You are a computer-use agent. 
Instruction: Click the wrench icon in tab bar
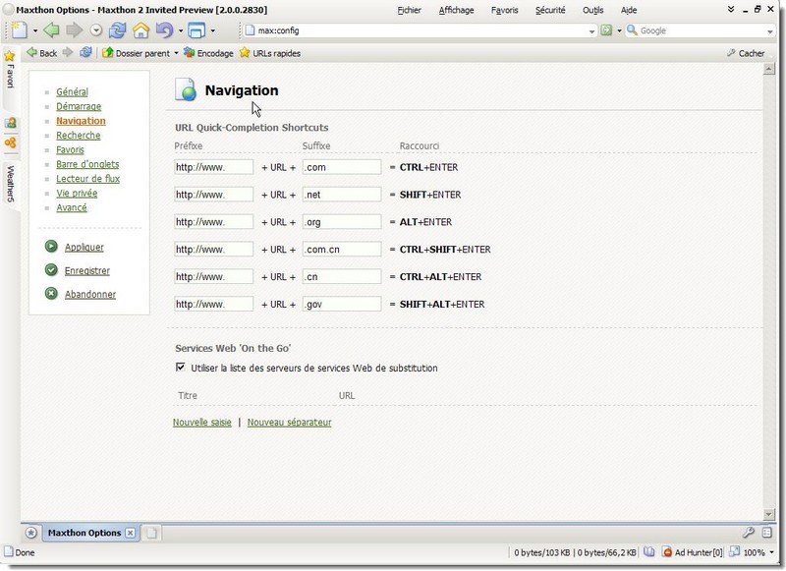coord(749,533)
